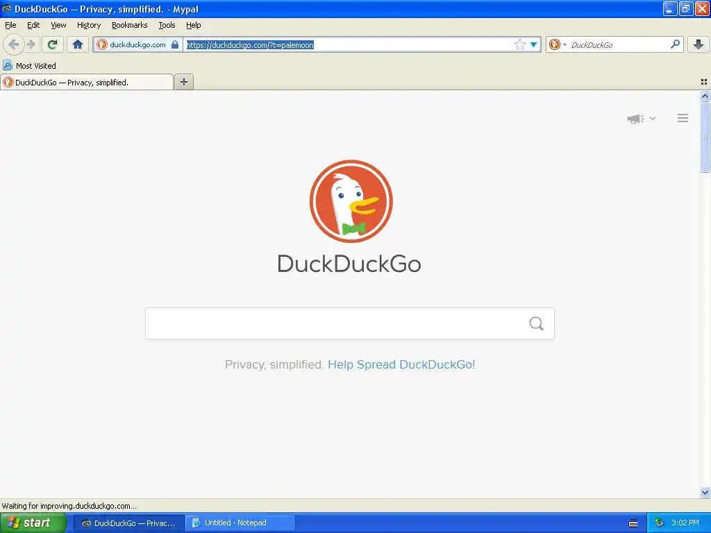The height and width of the screenshot is (533, 711).
Task: Switch to Untitled - Notepad taskbar button
Action: 240,523
